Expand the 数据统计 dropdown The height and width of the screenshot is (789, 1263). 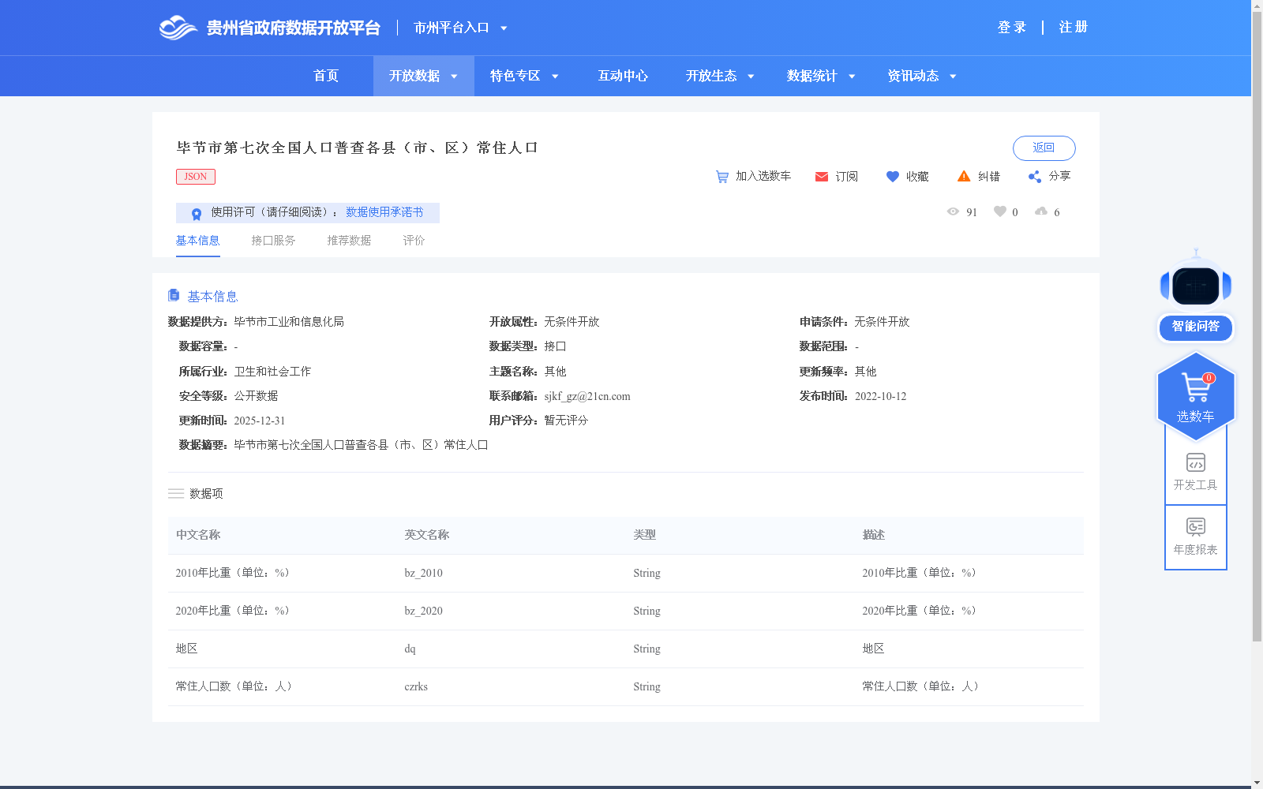pyautogui.click(x=819, y=76)
